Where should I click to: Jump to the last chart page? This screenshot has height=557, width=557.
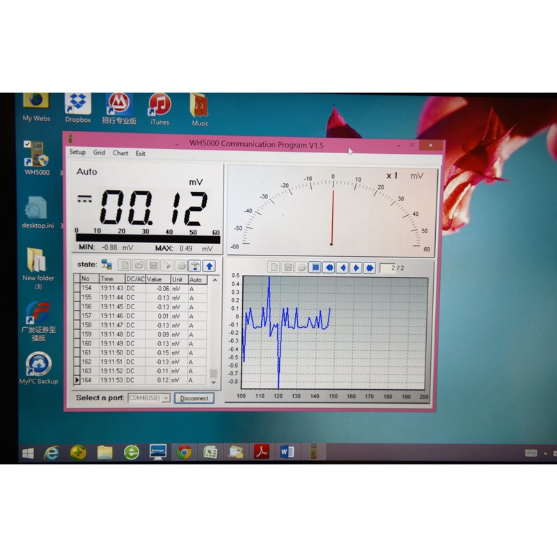tap(370, 268)
